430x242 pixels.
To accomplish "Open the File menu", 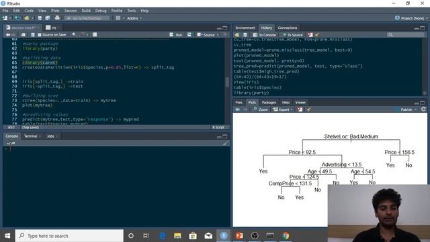I will [5, 11].
